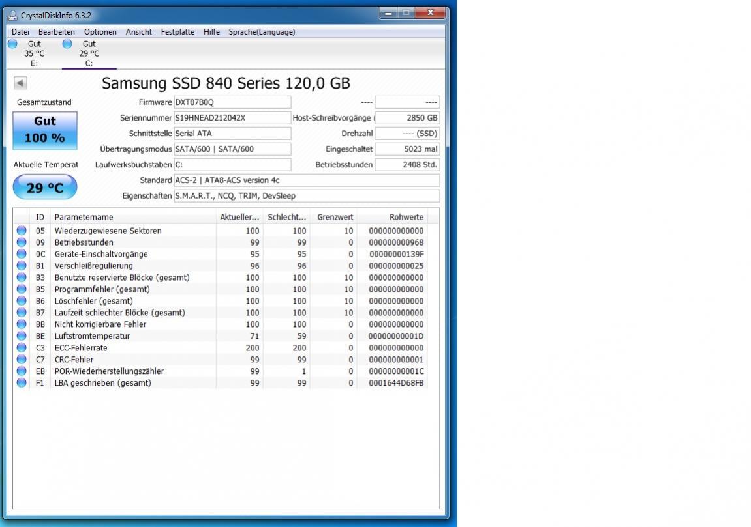Click status icon for Betriebsstunden row 09

(x=22, y=242)
